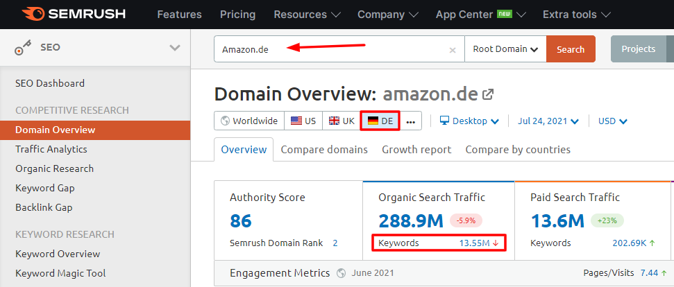Switch to the Compare domains tab
Viewport: 674px width, 287px height.
point(324,150)
